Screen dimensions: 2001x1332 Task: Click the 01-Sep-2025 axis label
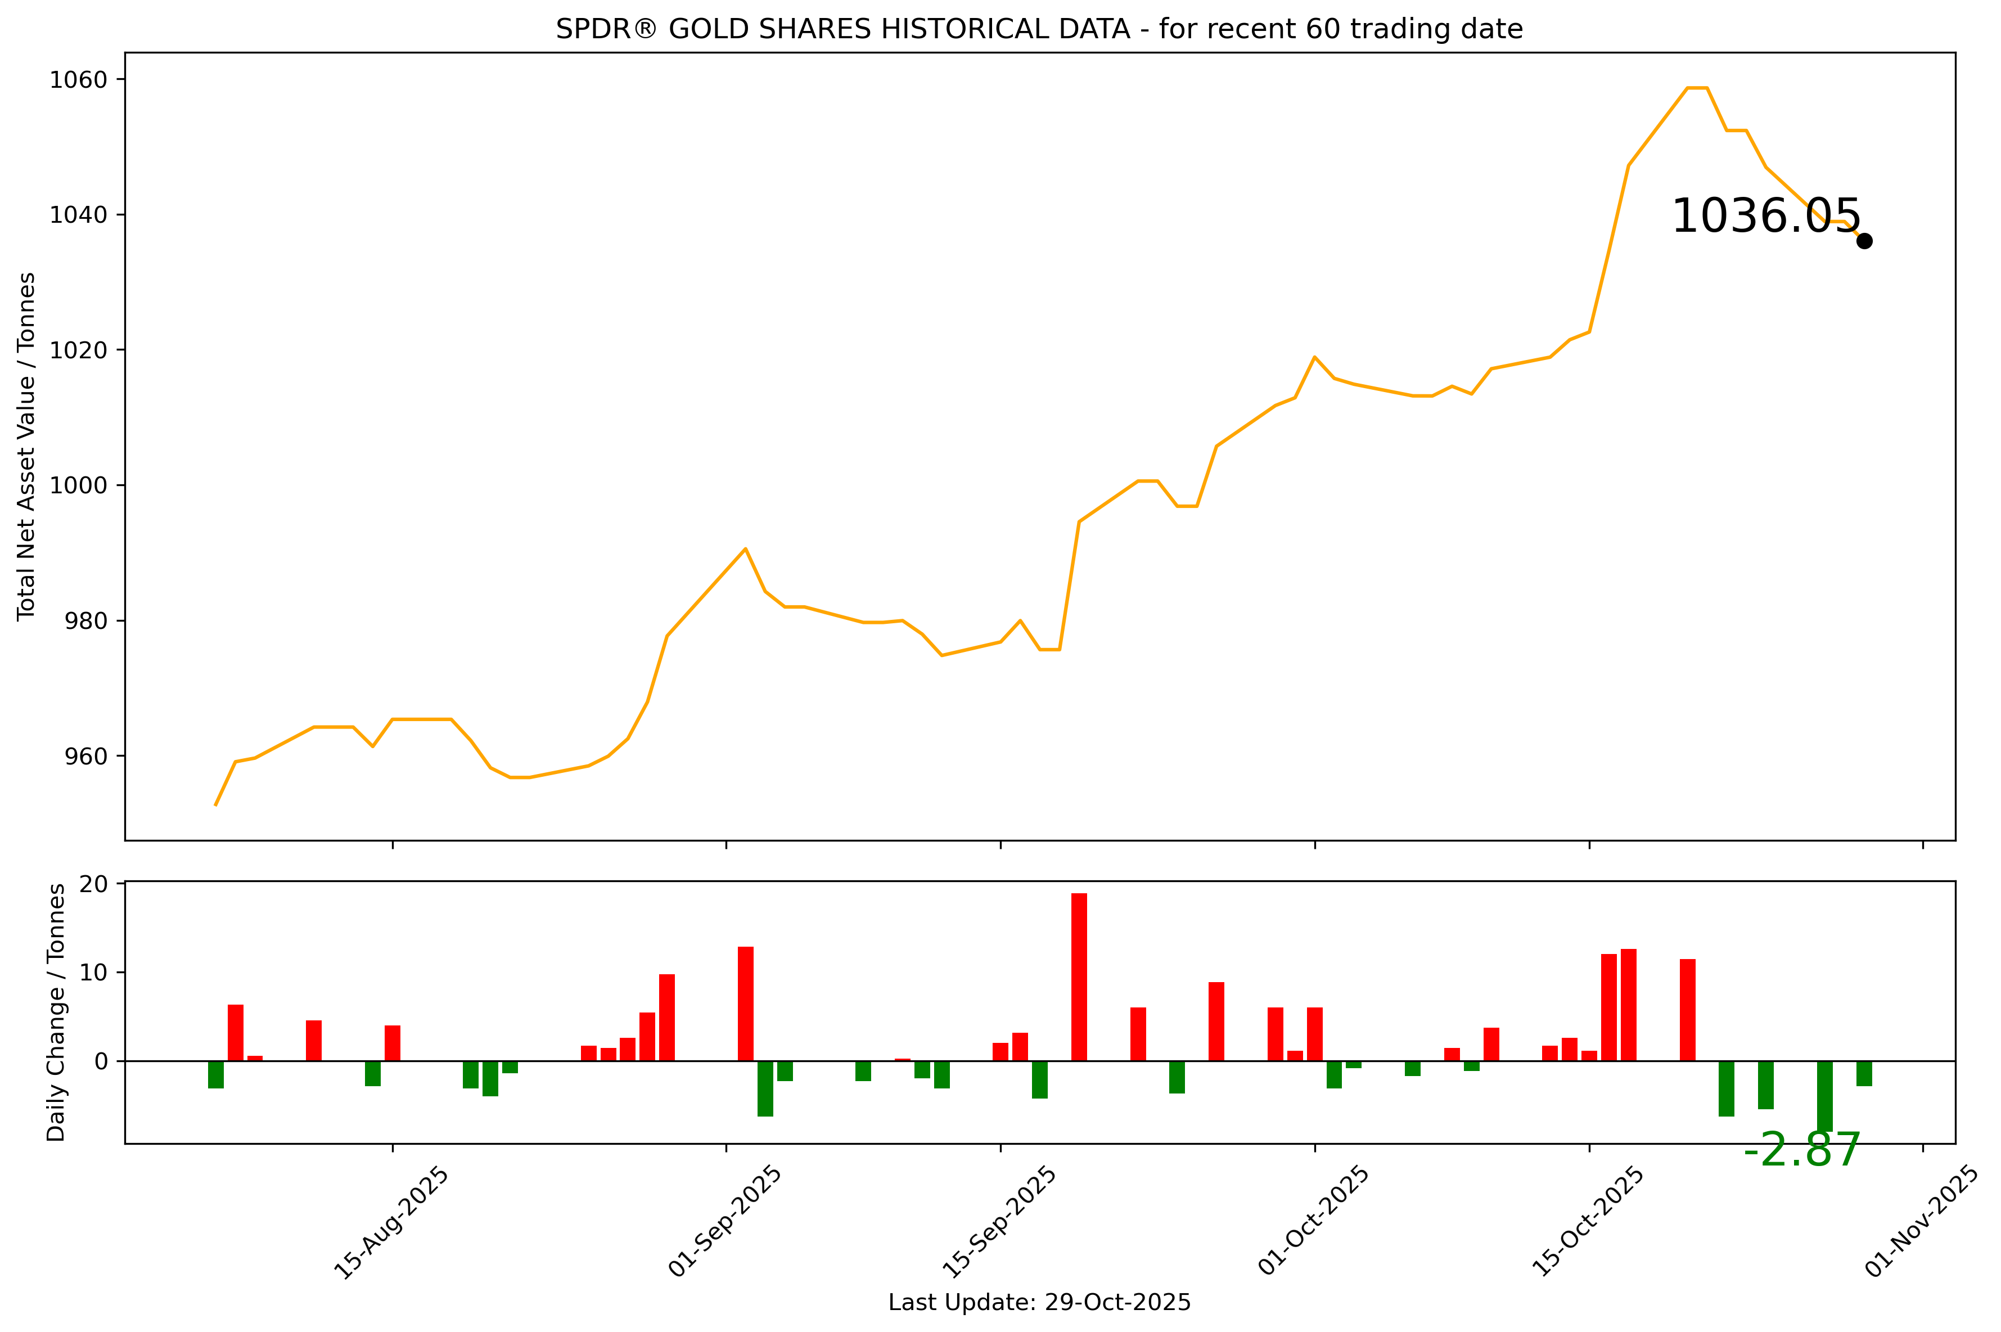[724, 1222]
